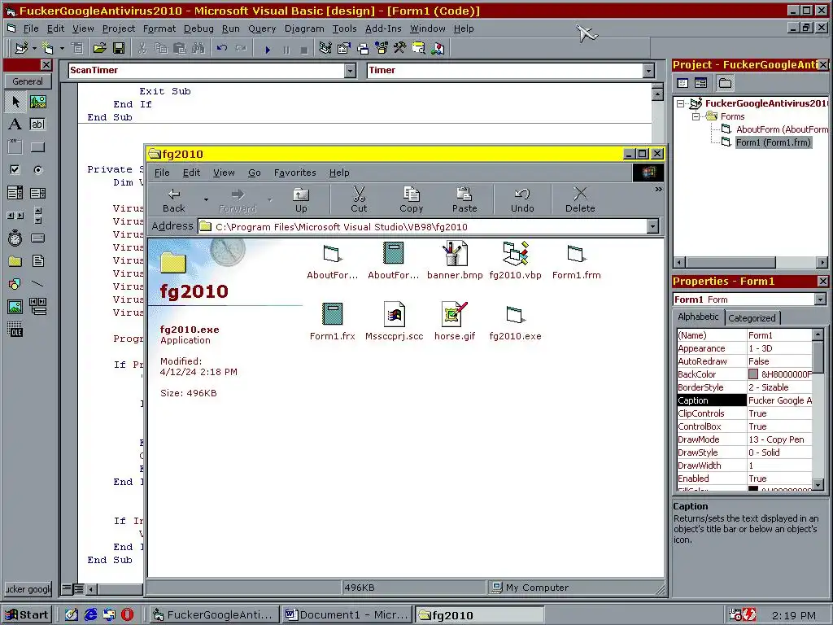Click the BackColor color swatch
This screenshot has height=625, width=833.
tap(753, 374)
